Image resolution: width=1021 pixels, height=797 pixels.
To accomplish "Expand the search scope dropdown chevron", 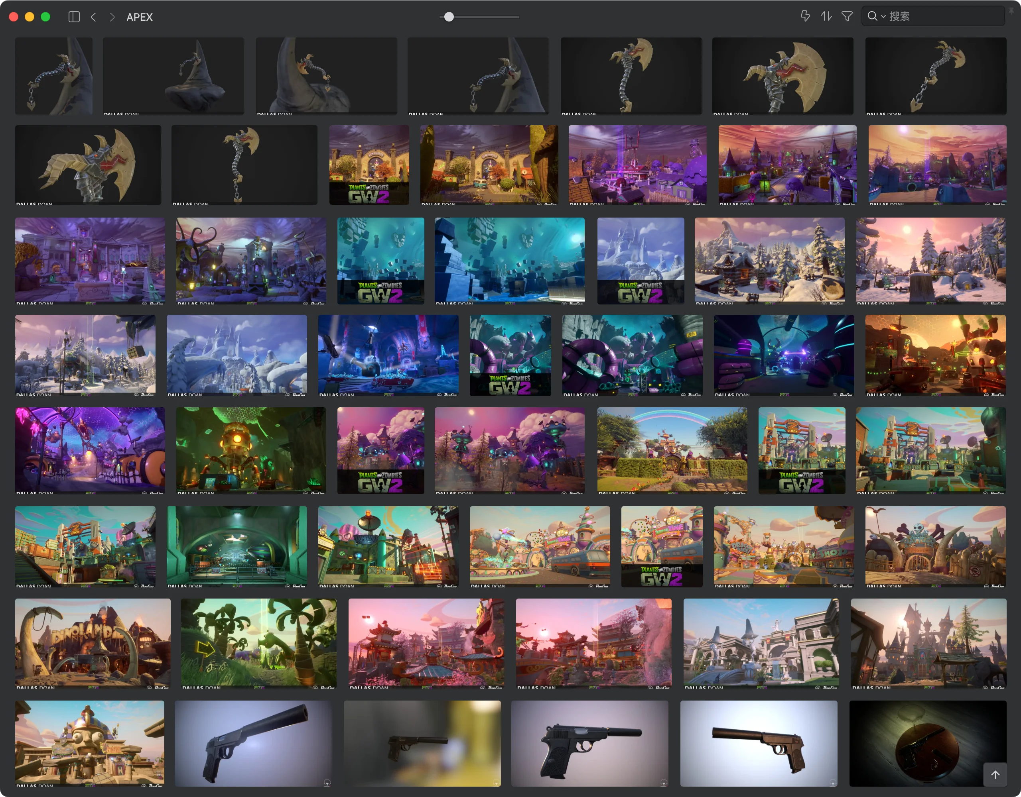I will click(883, 17).
